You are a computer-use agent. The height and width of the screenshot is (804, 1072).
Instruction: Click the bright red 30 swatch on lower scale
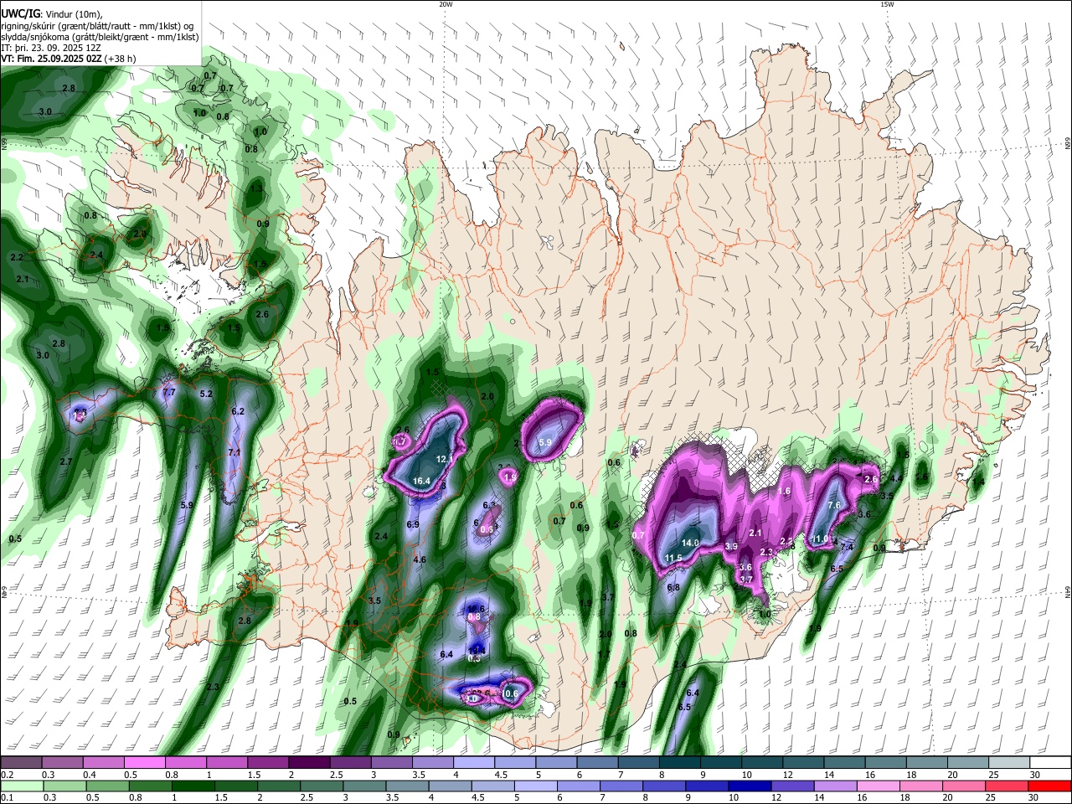pos(1050,786)
